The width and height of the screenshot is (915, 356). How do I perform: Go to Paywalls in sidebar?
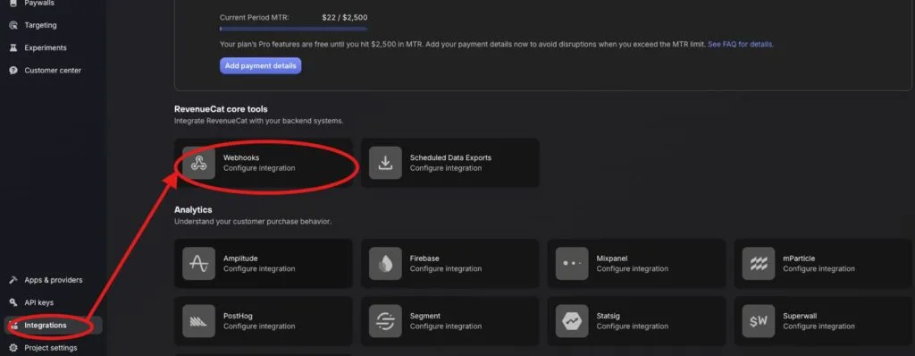click(x=39, y=4)
